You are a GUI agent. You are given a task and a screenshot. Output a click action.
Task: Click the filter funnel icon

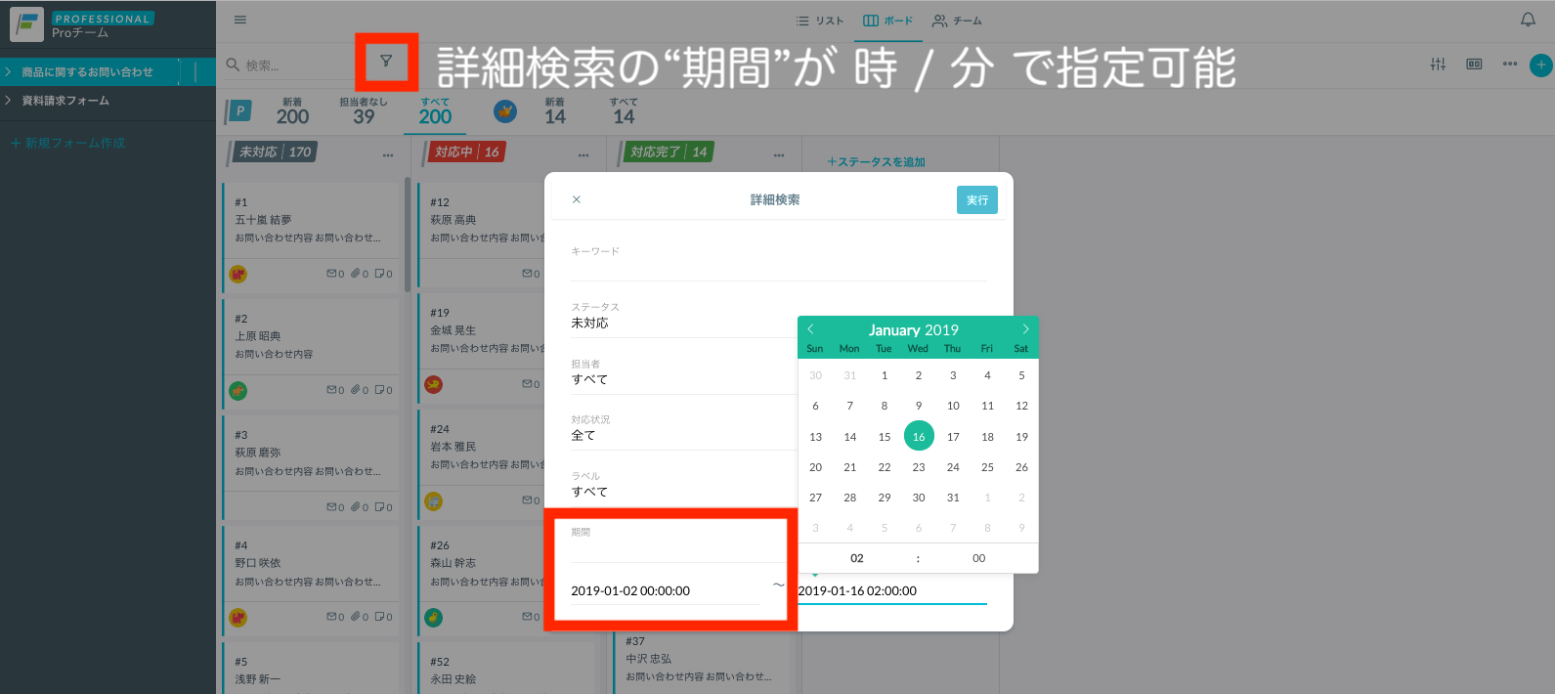(386, 62)
